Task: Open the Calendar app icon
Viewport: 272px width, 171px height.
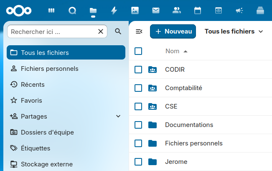Action: tap(198, 10)
